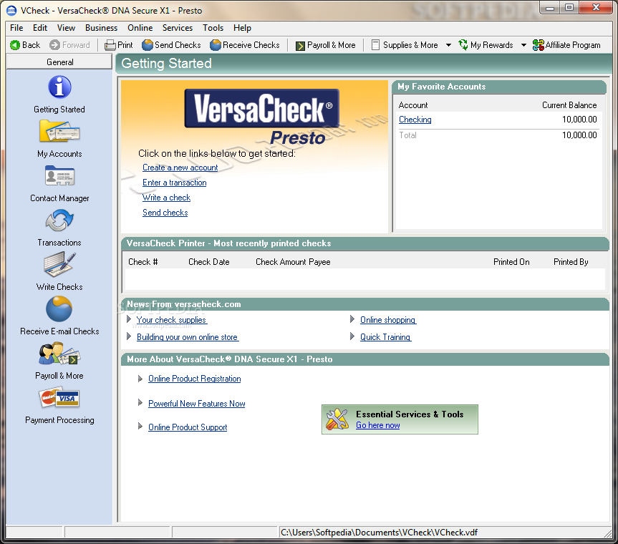Click the Send checks link
The height and width of the screenshot is (544, 618).
point(165,213)
